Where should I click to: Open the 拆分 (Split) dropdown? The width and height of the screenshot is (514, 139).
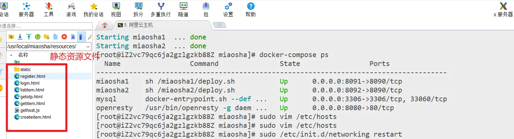(x=138, y=9)
